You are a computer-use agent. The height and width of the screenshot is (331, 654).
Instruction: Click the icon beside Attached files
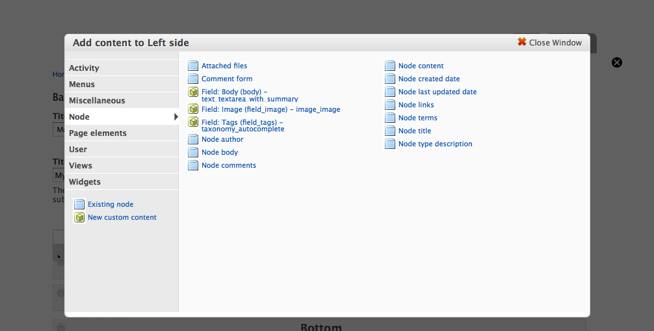click(193, 66)
